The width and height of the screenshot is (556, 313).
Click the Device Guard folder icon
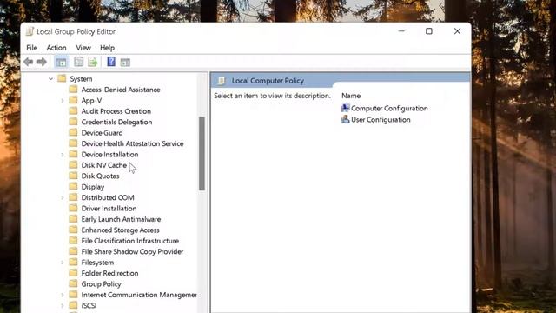(x=73, y=133)
